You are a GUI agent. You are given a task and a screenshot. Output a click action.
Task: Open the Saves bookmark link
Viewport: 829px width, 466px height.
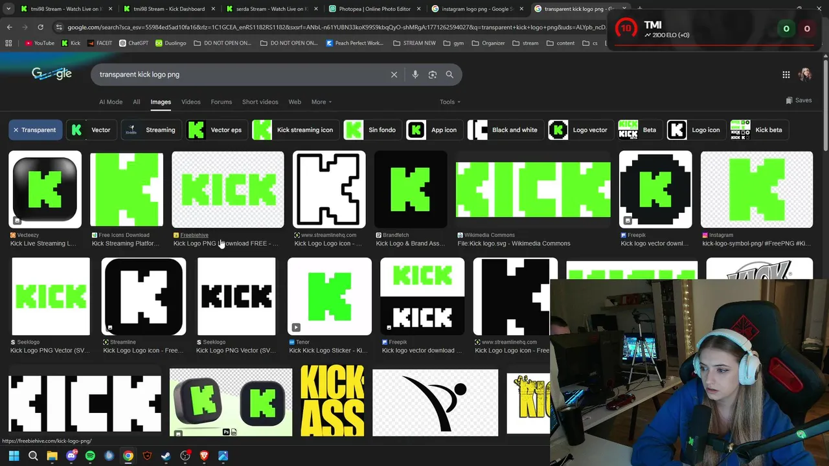tap(799, 100)
